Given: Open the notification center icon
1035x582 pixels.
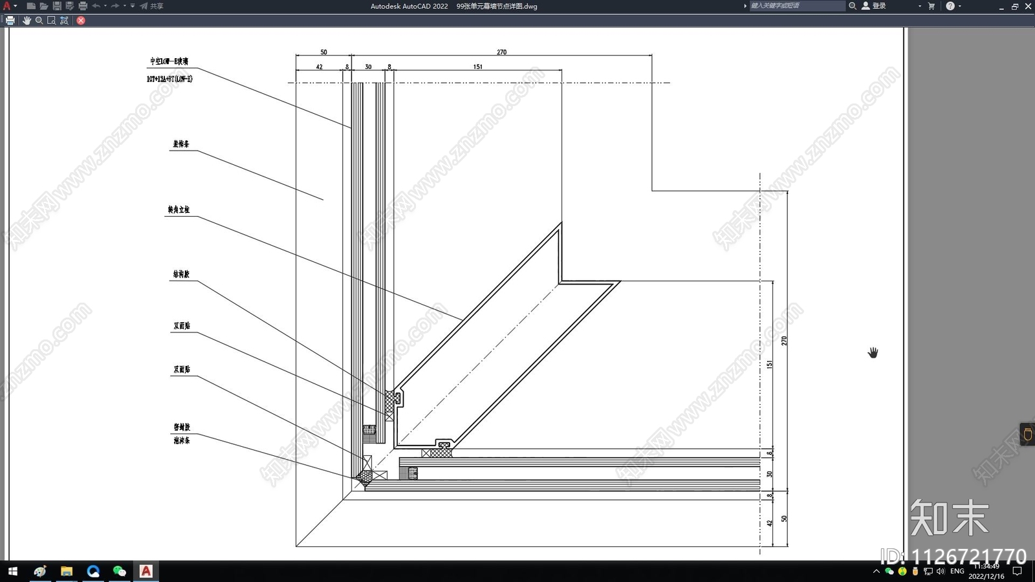Looking at the screenshot, I should 1017,571.
